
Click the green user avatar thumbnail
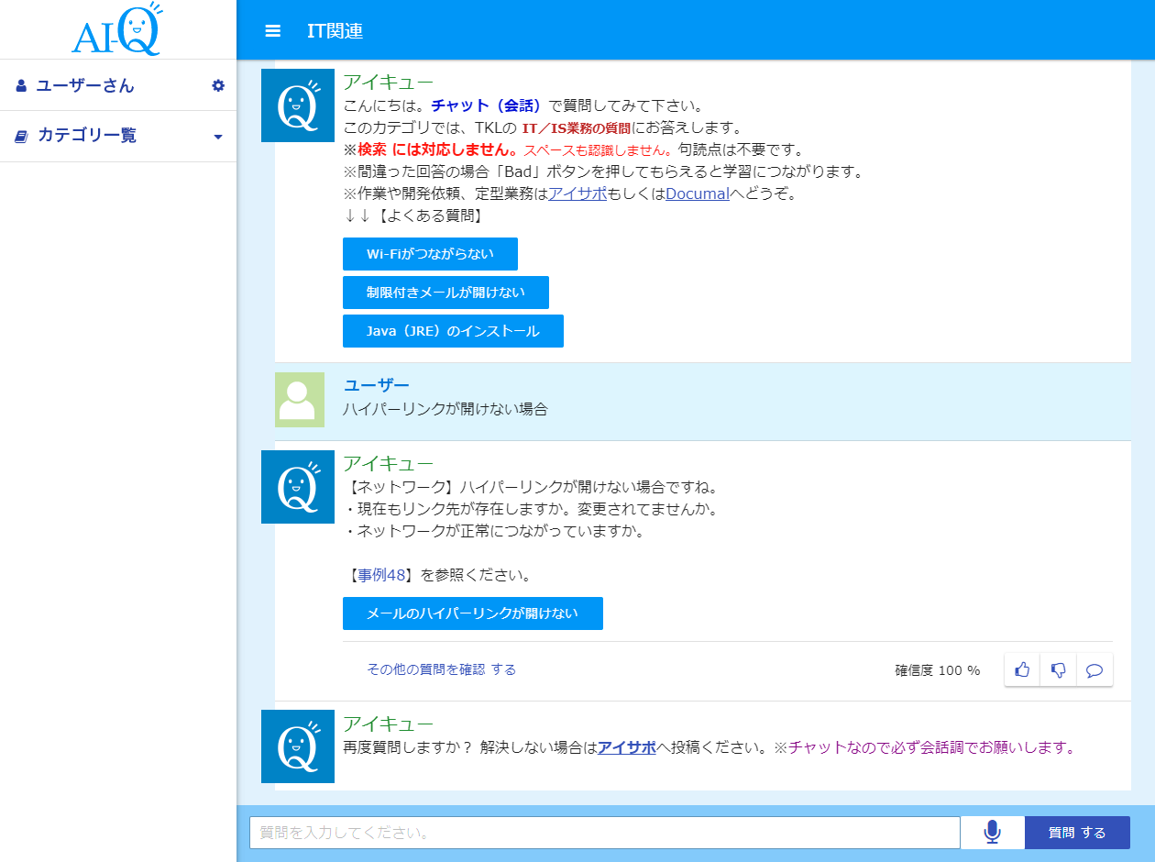(300, 400)
